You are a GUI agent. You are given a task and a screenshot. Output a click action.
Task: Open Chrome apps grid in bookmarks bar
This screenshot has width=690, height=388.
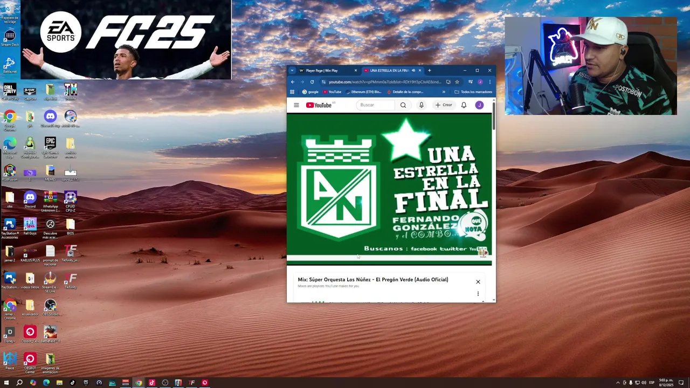(292, 92)
